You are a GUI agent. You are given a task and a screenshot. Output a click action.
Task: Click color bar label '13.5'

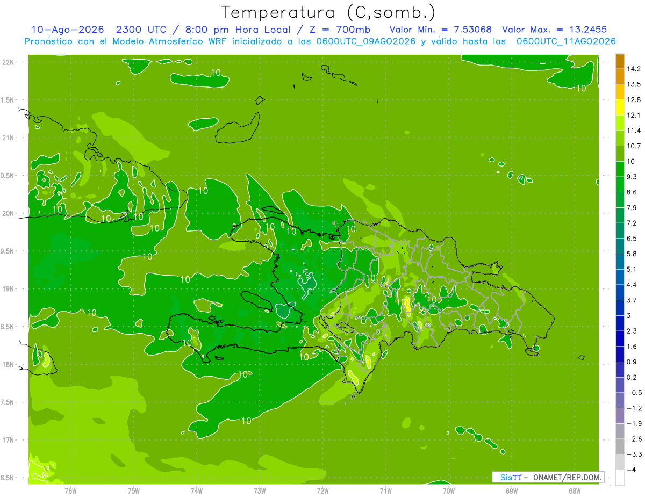634,84
